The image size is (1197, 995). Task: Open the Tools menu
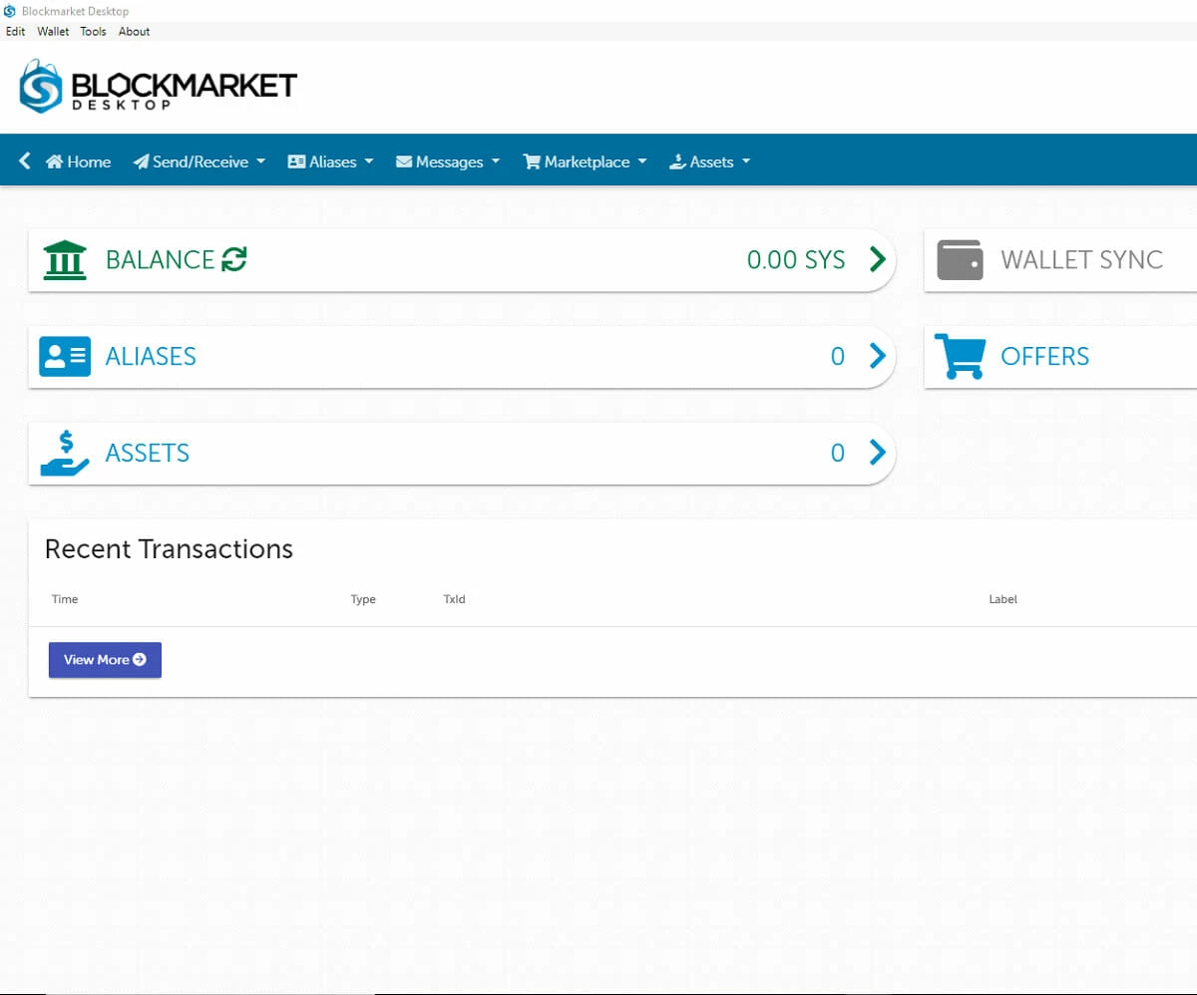point(93,31)
